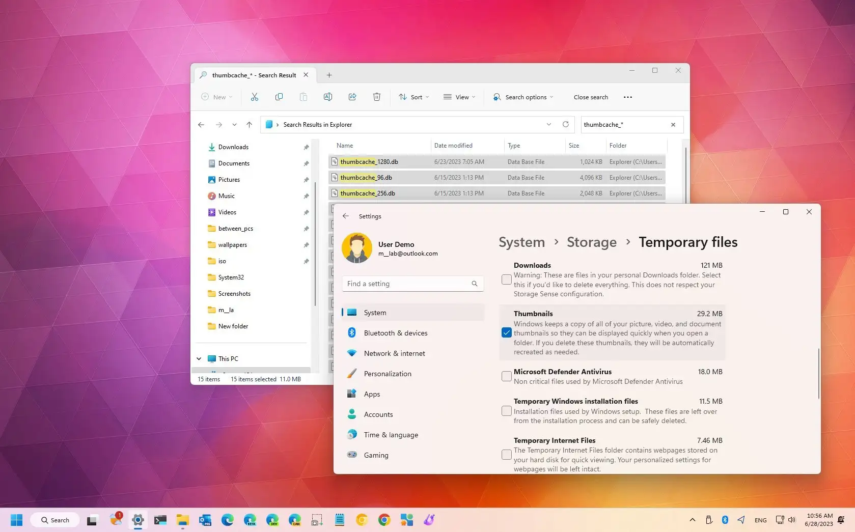This screenshot has height=532, width=855.
Task: Show hidden system tray icons
Action: tap(693, 520)
